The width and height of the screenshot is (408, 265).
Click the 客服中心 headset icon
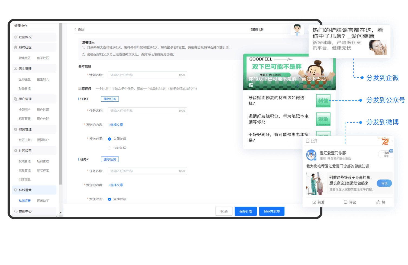click(x=16, y=211)
